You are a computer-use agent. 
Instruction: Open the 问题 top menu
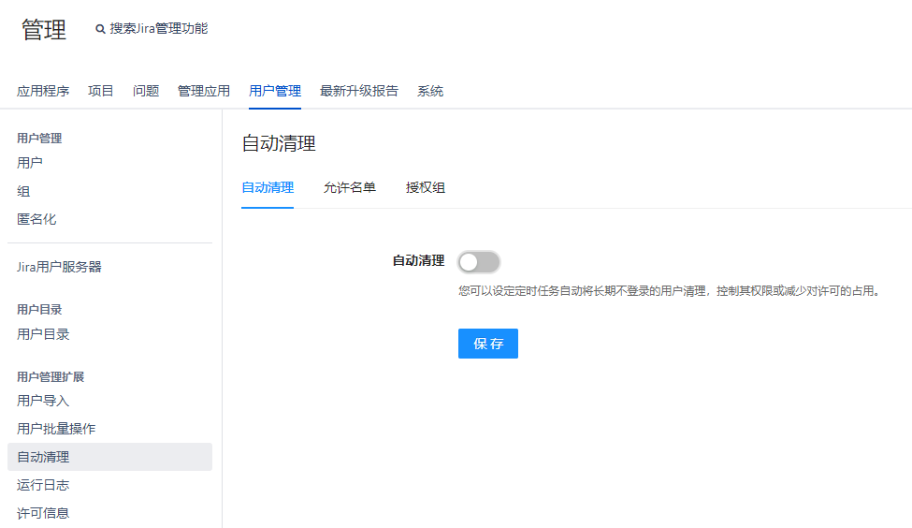[x=146, y=91]
